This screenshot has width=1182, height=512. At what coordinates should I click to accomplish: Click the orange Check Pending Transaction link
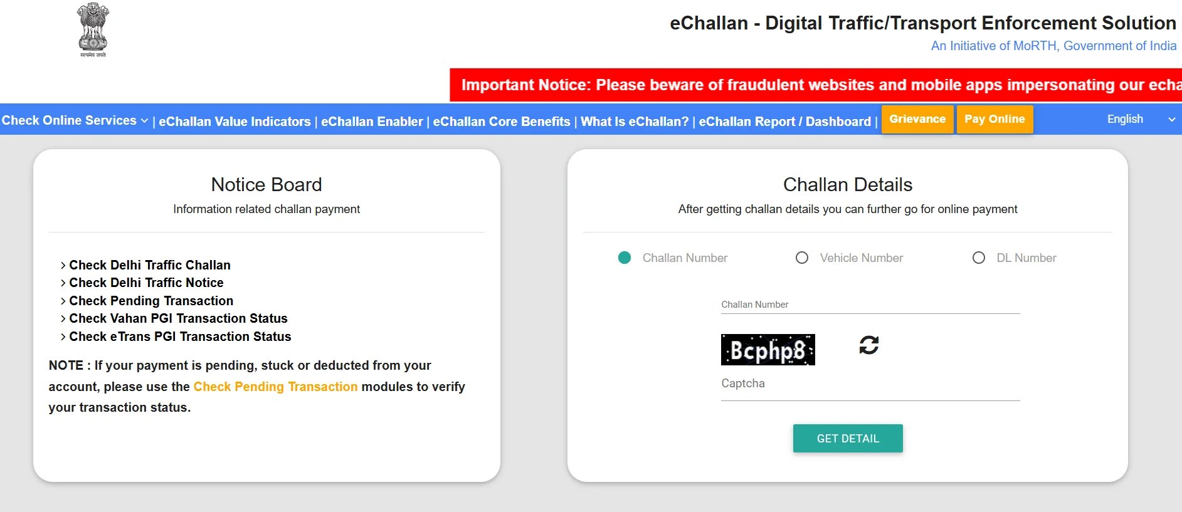275,387
